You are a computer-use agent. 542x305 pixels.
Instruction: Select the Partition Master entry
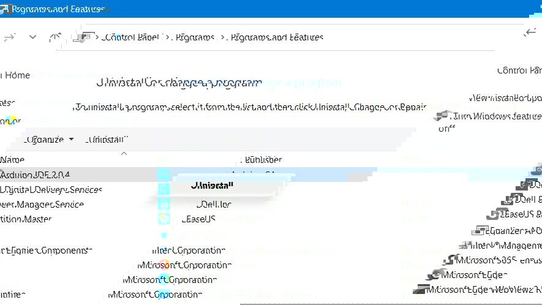[26, 219]
